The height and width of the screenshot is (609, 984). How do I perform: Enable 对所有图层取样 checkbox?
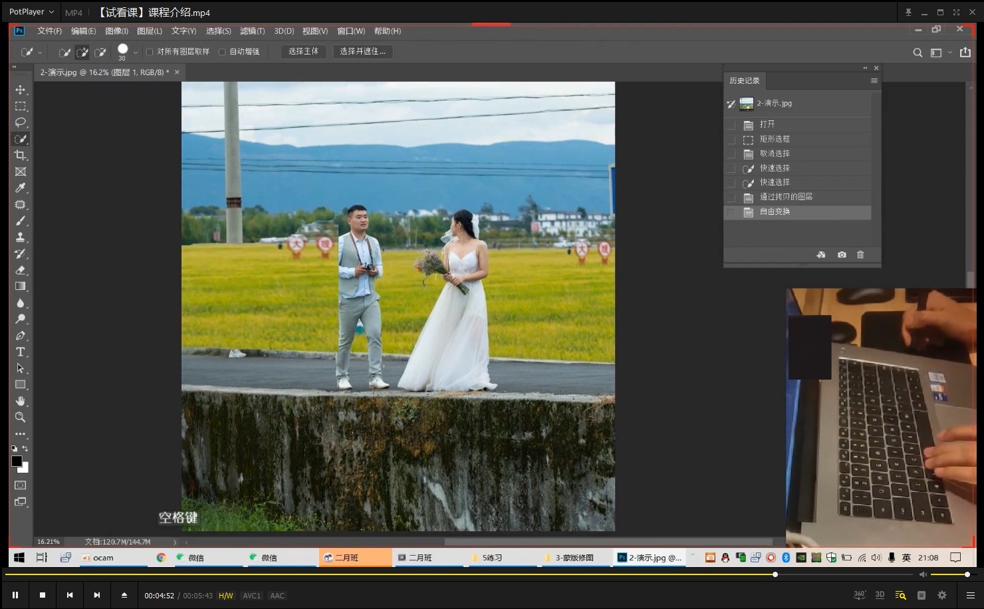pyautogui.click(x=150, y=52)
